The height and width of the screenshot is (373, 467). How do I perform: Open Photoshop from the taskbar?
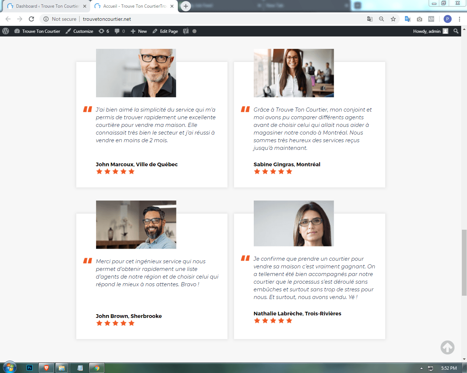(x=30, y=368)
